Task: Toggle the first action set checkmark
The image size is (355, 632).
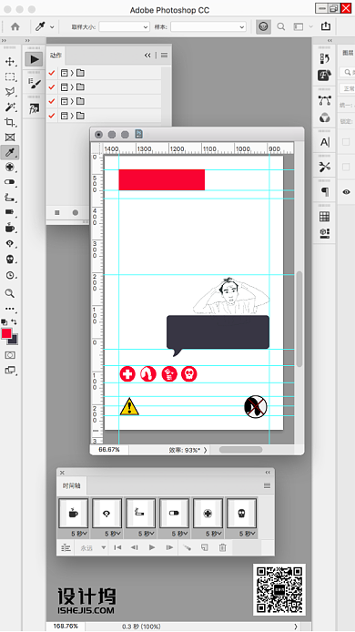Action: [x=52, y=73]
